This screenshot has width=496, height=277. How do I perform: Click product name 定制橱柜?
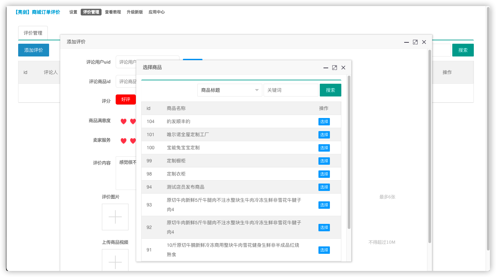[x=176, y=161]
